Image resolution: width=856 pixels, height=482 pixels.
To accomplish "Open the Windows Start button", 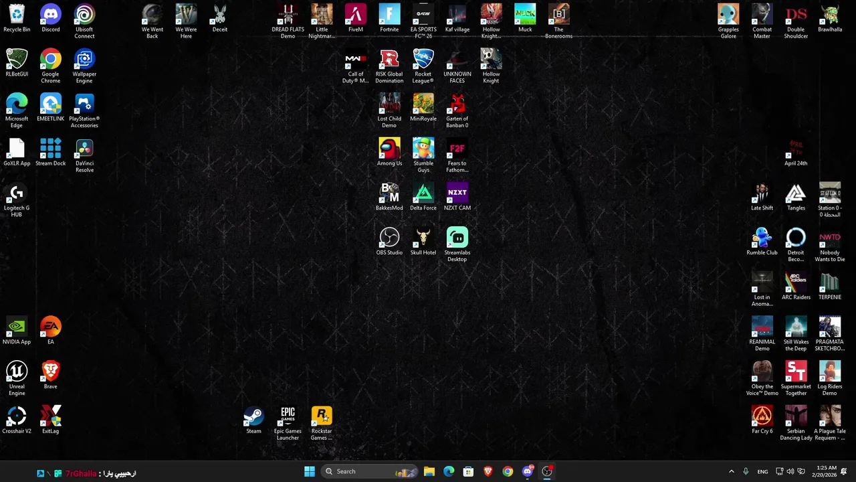I will tap(310, 471).
